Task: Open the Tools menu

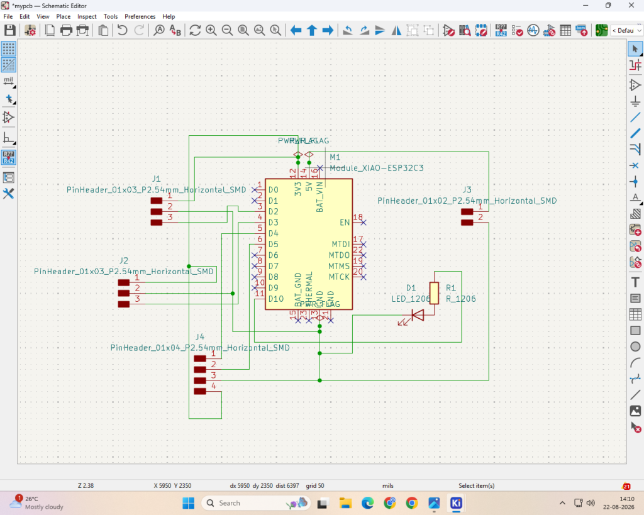Action: (x=111, y=16)
